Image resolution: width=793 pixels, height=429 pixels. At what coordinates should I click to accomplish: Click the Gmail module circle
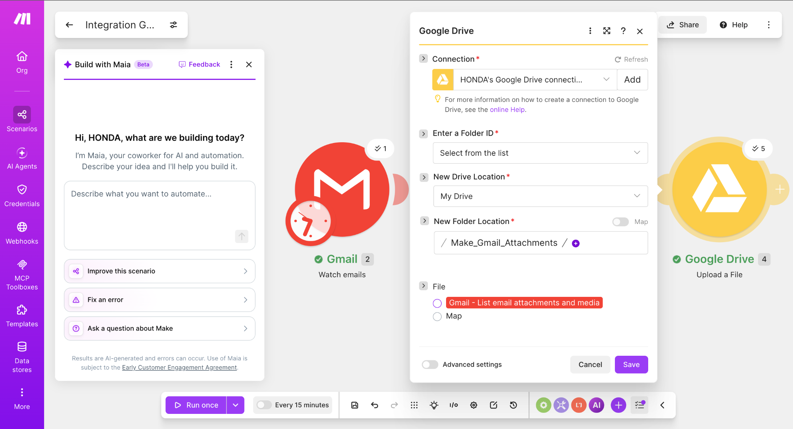click(x=342, y=189)
